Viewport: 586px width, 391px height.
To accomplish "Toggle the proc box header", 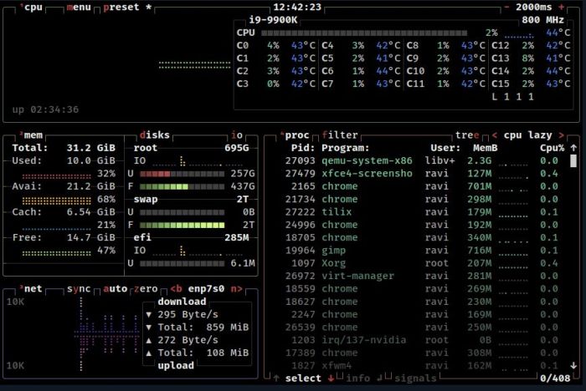I will (x=296, y=135).
